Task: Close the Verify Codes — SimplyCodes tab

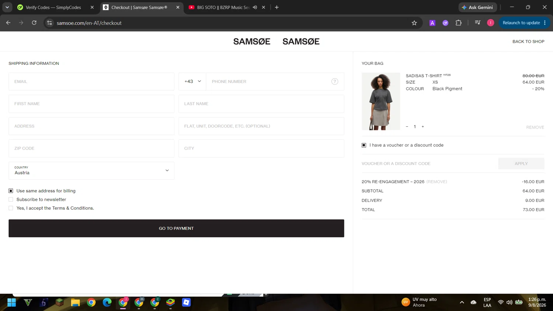Action: click(92, 7)
